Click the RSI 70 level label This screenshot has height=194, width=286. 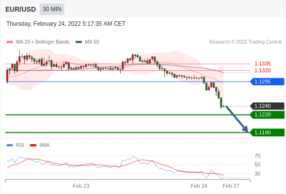pos(257,156)
